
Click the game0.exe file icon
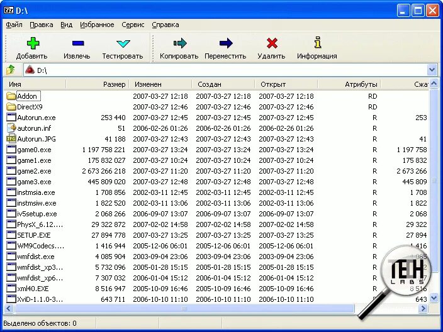tap(11, 150)
